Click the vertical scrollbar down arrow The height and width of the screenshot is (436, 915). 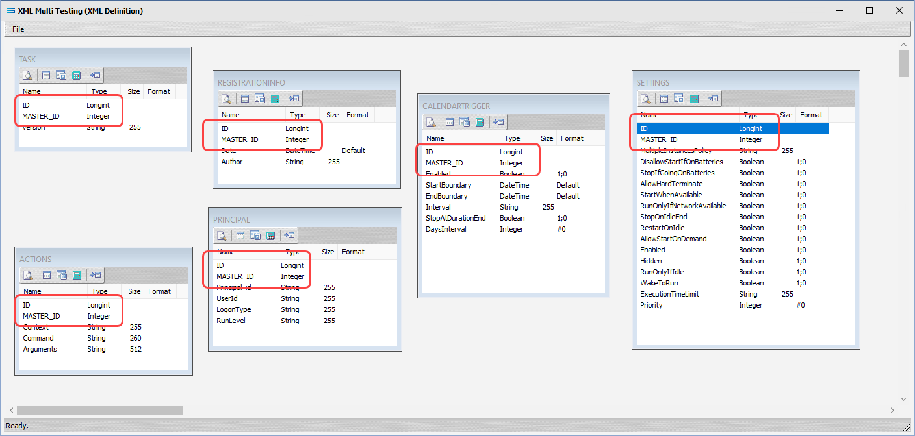coord(903,398)
